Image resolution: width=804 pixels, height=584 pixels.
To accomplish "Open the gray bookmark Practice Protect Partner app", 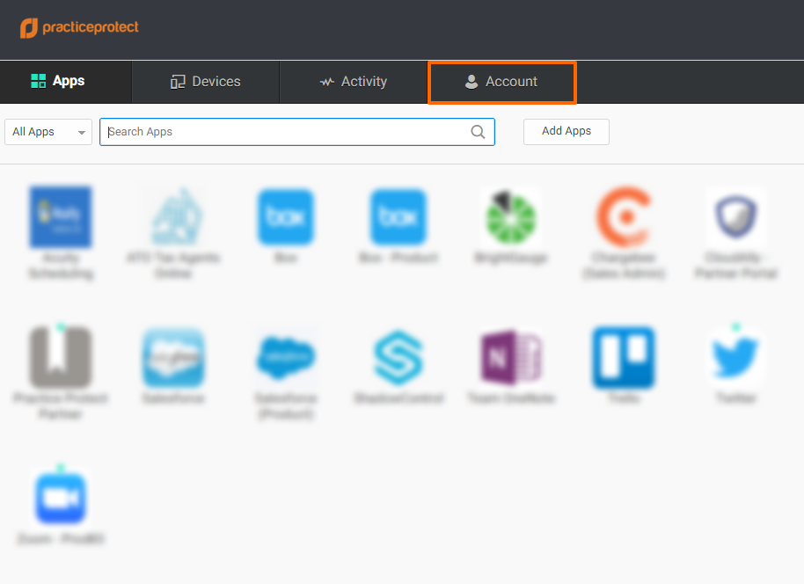I will pyautogui.click(x=61, y=357).
